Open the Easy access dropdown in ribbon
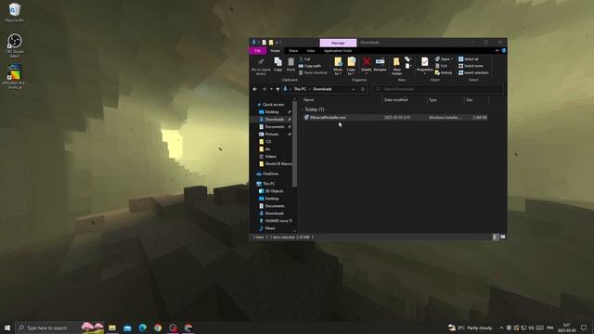 coord(408,66)
